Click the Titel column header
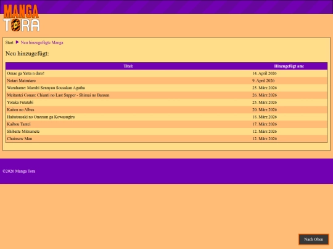The width and height of the screenshot is (333, 249). 128,66
